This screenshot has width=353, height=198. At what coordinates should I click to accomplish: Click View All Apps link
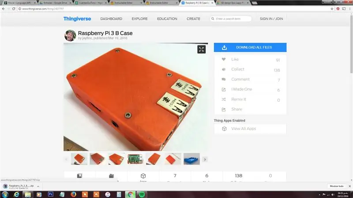click(244, 128)
